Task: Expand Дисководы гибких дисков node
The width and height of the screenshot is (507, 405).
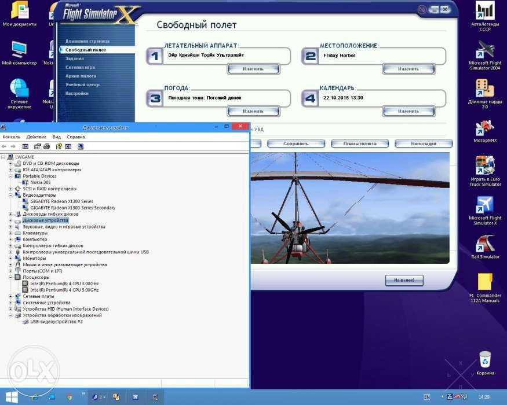Action: (x=10, y=214)
